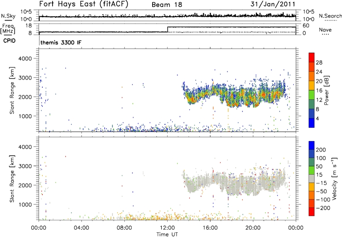Image resolution: width=342 pixels, height=237 pixels.
Task: Click the '16:00' time axis tick label
Action: point(210,228)
